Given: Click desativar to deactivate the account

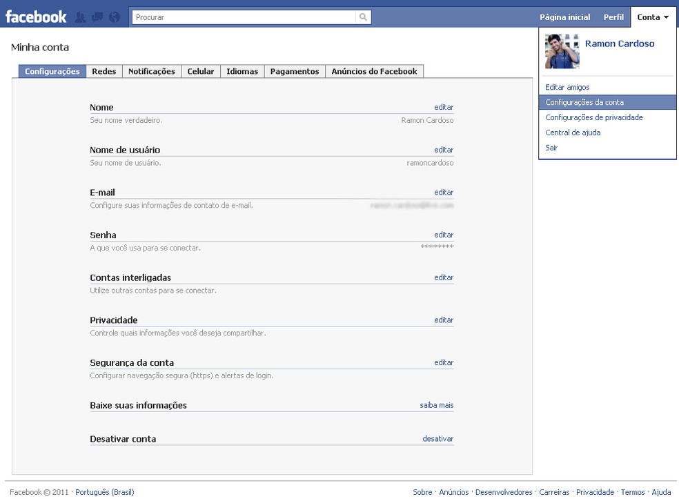Looking at the screenshot, I should point(438,438).
